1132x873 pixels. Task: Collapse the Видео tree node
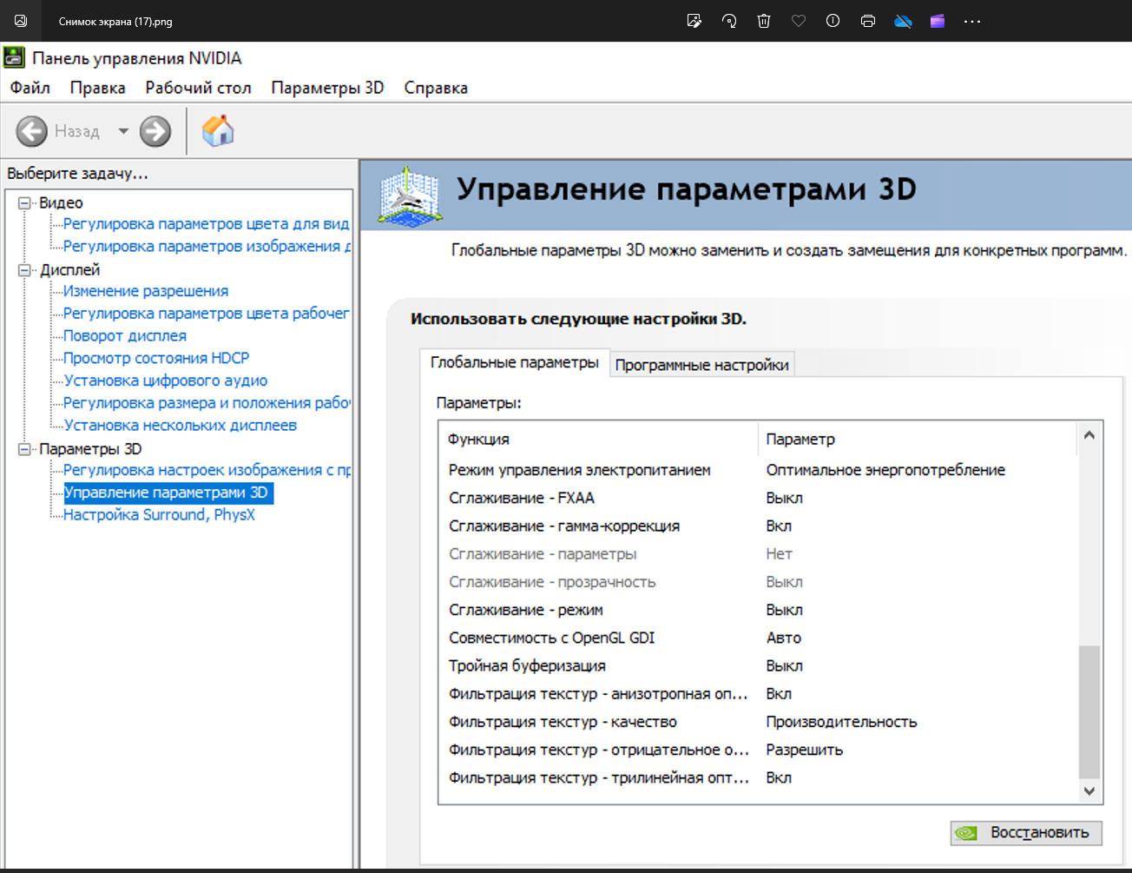[24, 203]
